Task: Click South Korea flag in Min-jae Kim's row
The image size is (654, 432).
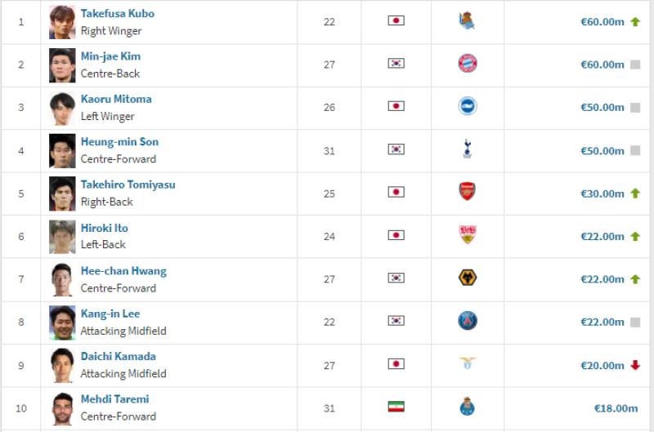Action: click(396, 64)
